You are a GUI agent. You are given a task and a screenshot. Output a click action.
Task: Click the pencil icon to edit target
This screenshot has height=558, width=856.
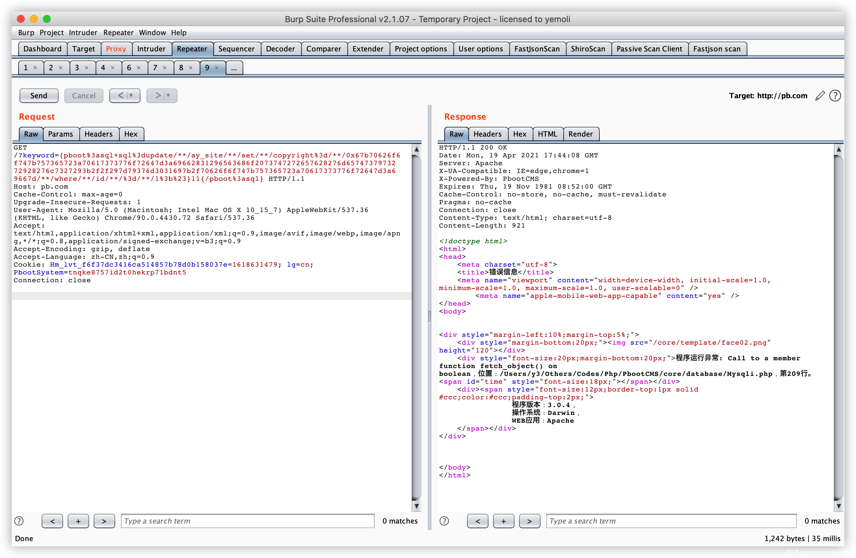[819, 96]
